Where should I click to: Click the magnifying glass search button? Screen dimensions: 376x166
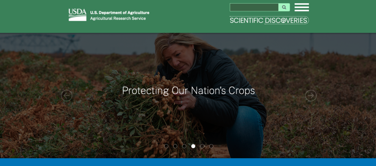pyautogui.click(x=284, y=7)
